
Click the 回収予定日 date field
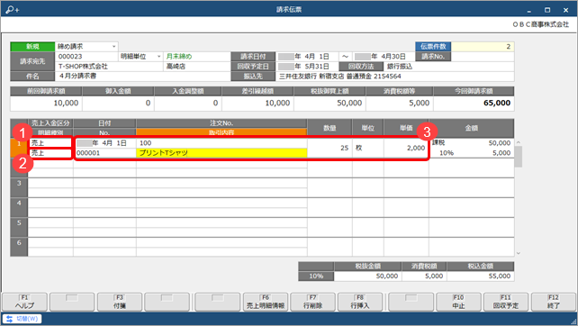tap(307, 67)
